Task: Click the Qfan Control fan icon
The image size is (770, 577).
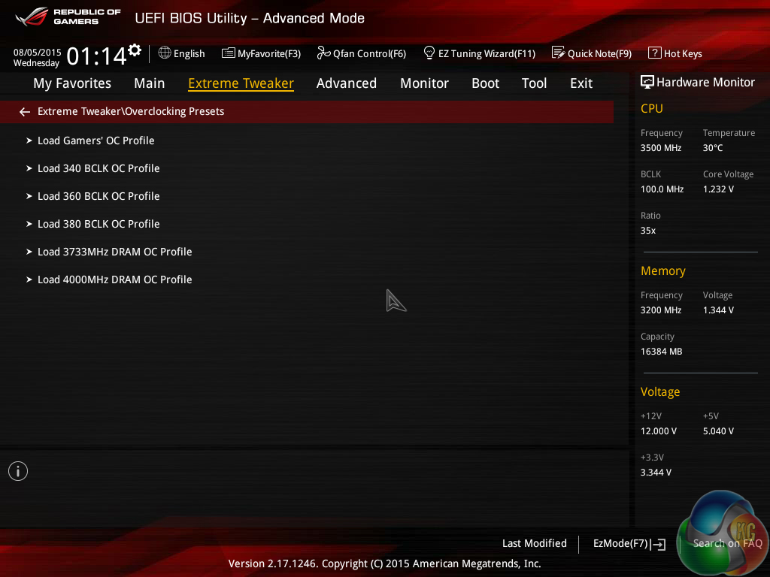Action: pyautogui.click(x=323, y=53)
